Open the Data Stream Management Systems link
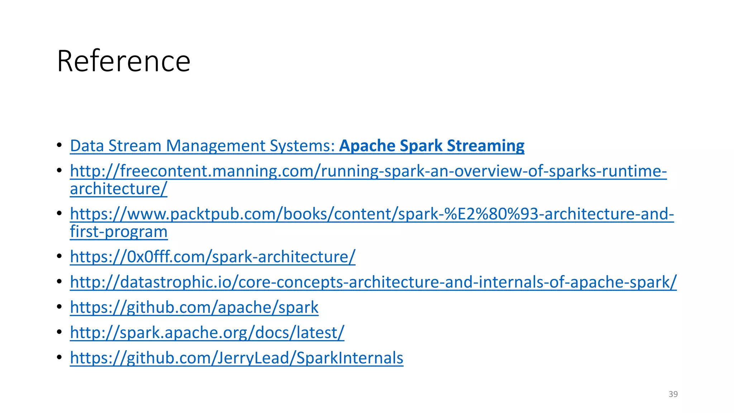 (297, 146)
